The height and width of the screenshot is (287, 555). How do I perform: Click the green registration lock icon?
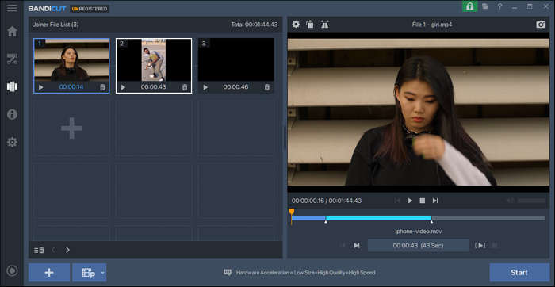(x=469, y=6)
